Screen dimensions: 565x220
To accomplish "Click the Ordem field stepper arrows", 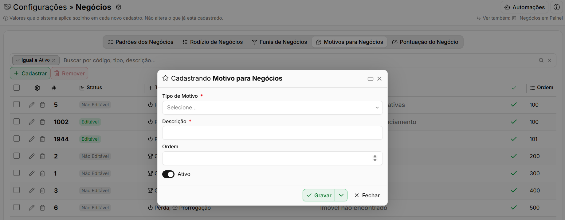I will [375, 158].
